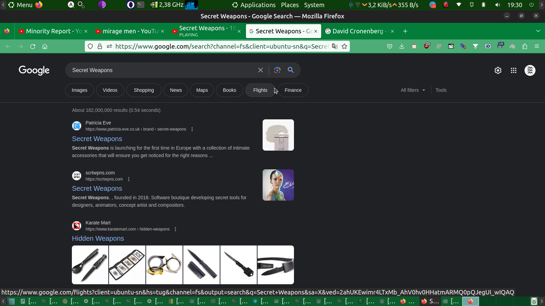This screenshot has width=545, height=306.
Task: Open options for scrtwpns.com result
Action: point(129,179)
